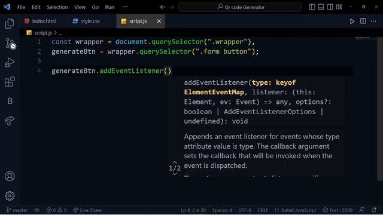This screenshot has height=215, width=383.
Task: Start Live Share from status bar
Action: 87,210
